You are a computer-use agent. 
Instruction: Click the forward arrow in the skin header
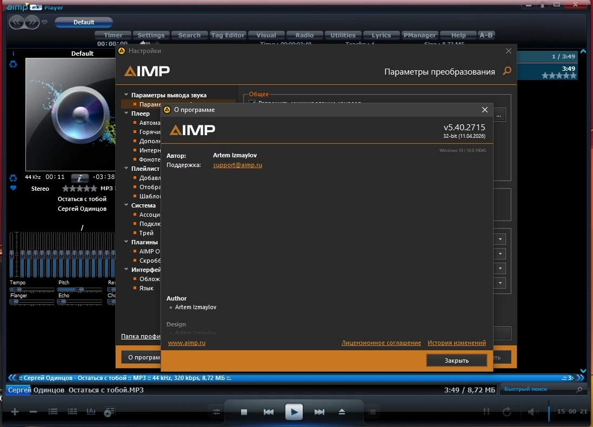click(x=32, y=22)
